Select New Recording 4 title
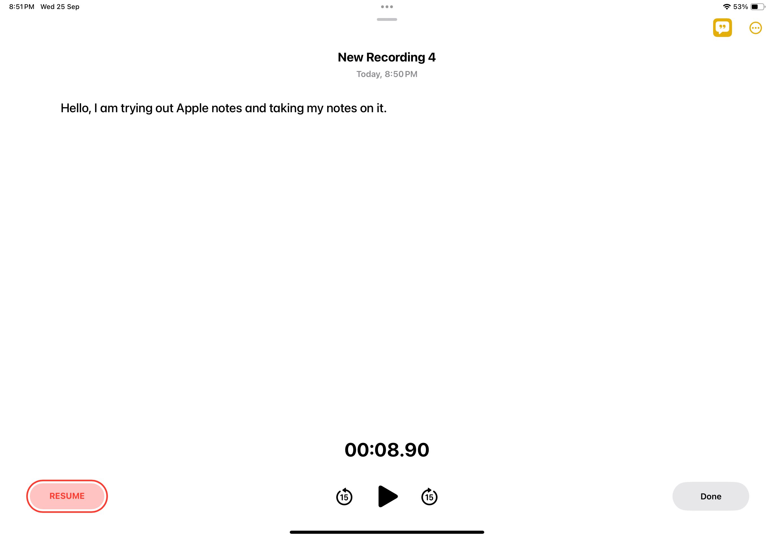The width and height of the screenshot is (774, 538). click(386, 57)
